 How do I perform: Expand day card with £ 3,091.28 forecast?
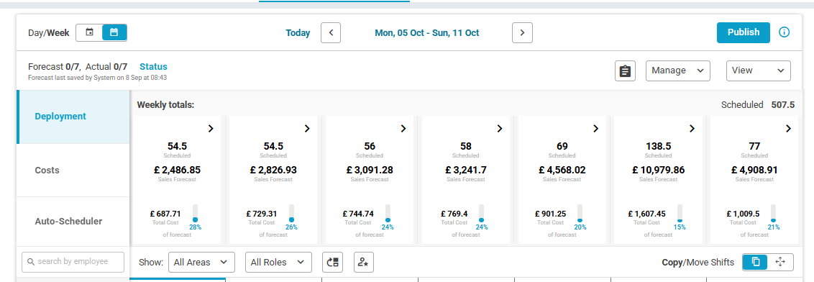click(x=403, y=128)
